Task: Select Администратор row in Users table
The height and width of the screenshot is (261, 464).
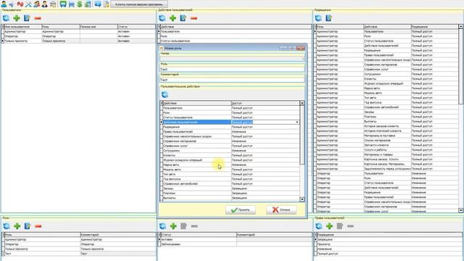Action: (x=78, y=31)
